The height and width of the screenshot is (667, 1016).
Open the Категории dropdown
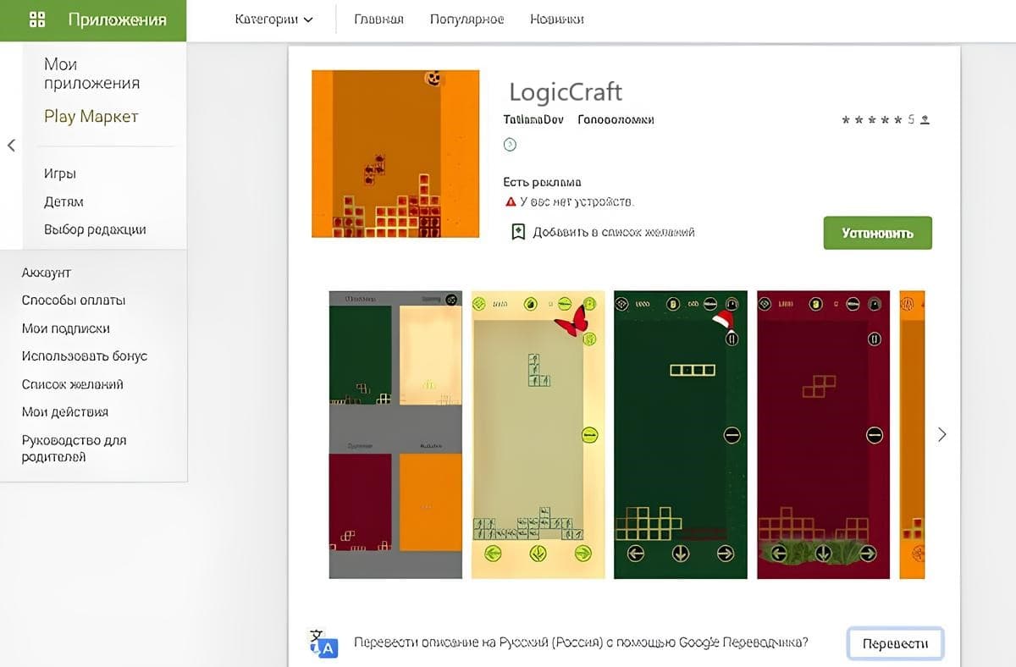tap(273, 19)
